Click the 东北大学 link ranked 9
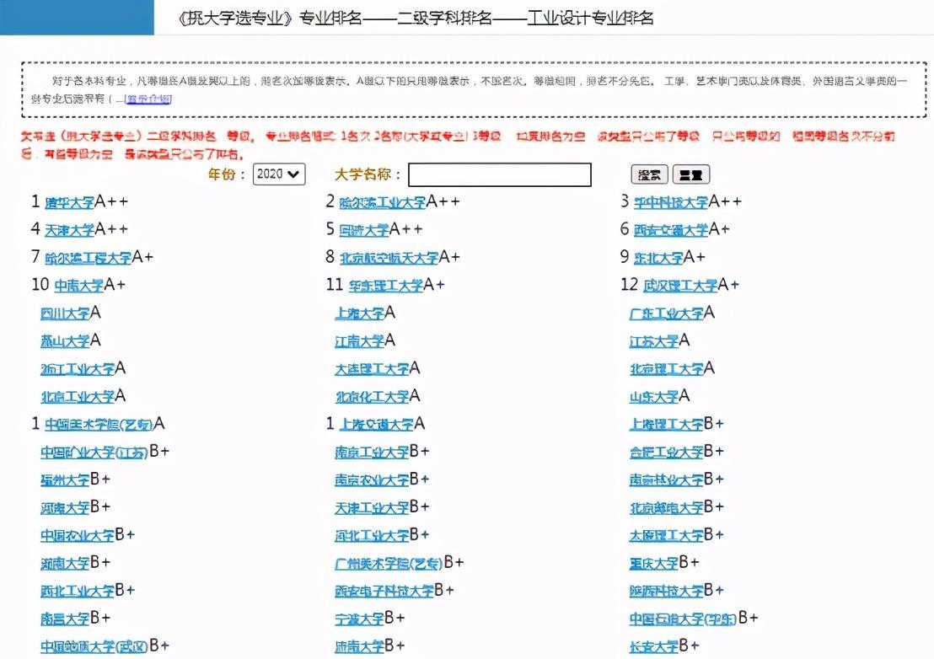Image resolution: width=934 pixels, height=659 pixels. pos(658,258)
